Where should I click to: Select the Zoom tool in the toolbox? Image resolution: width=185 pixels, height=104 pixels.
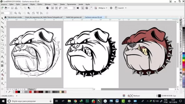2,31
